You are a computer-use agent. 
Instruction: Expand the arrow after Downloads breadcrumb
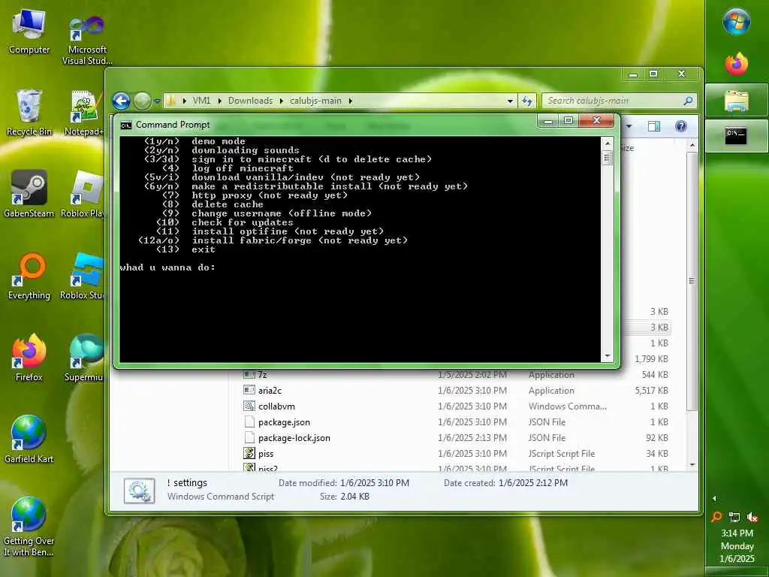pos(282,101)
